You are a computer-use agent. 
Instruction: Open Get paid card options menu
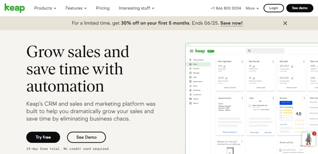tap(304, 62)
